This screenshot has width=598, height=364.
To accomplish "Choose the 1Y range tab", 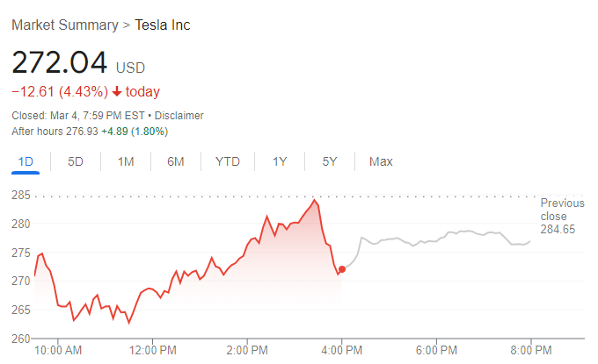I will click(280, 161).
